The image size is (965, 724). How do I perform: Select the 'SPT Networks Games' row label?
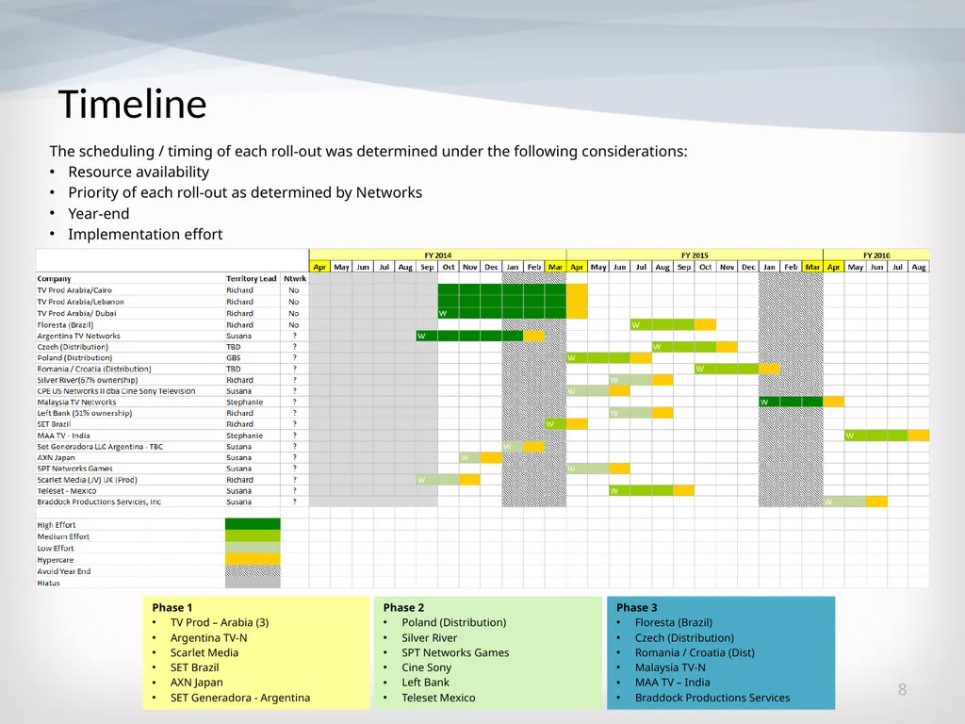point(74,469)
